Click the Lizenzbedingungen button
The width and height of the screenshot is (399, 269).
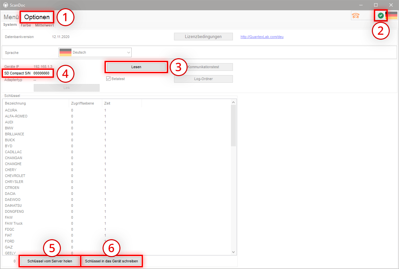pos(203,37)
